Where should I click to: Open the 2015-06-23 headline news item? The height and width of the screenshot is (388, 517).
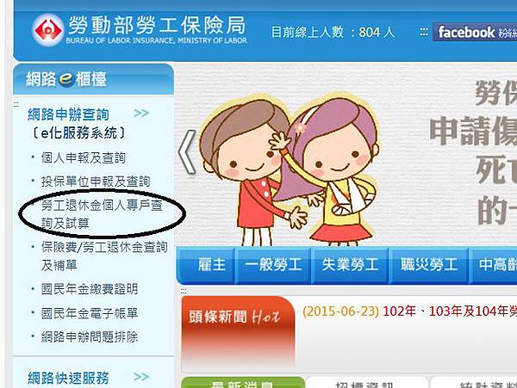click(409, 311)
